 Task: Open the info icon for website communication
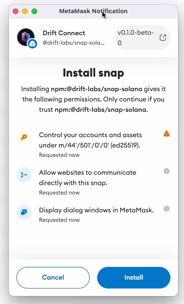point(167,171)
